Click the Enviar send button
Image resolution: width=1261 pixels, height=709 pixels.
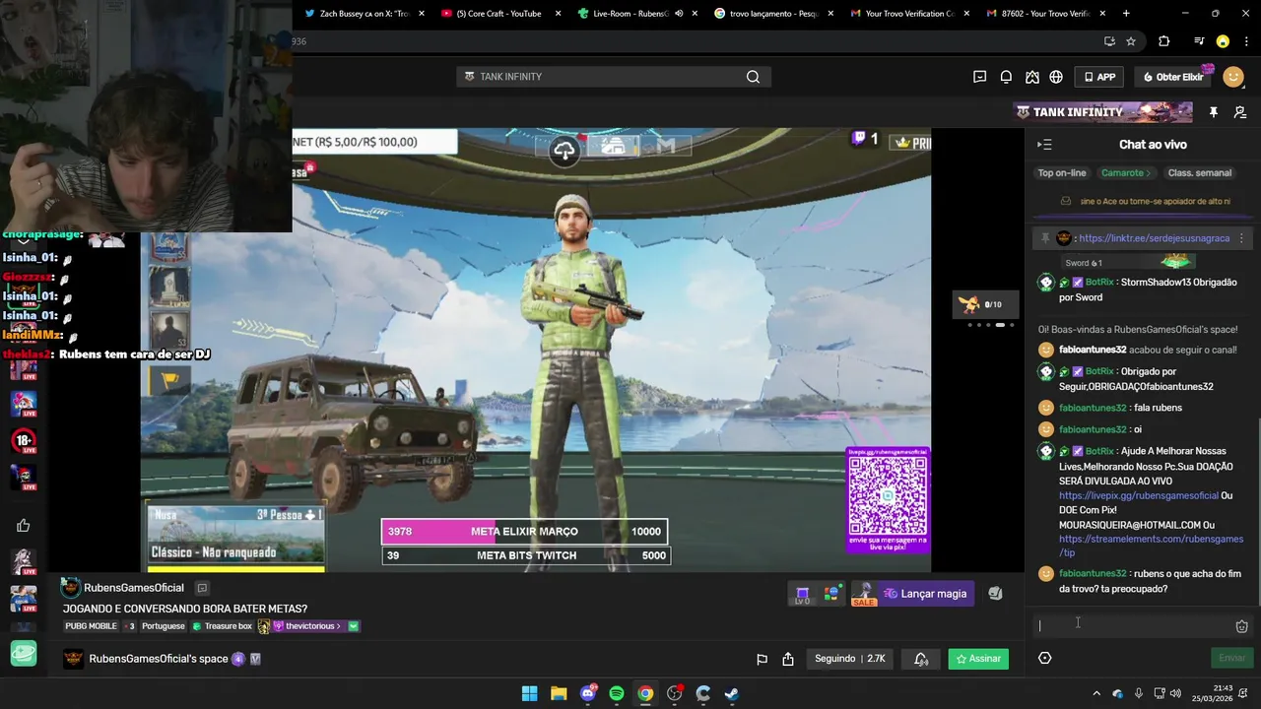[x=1231, y=658]
